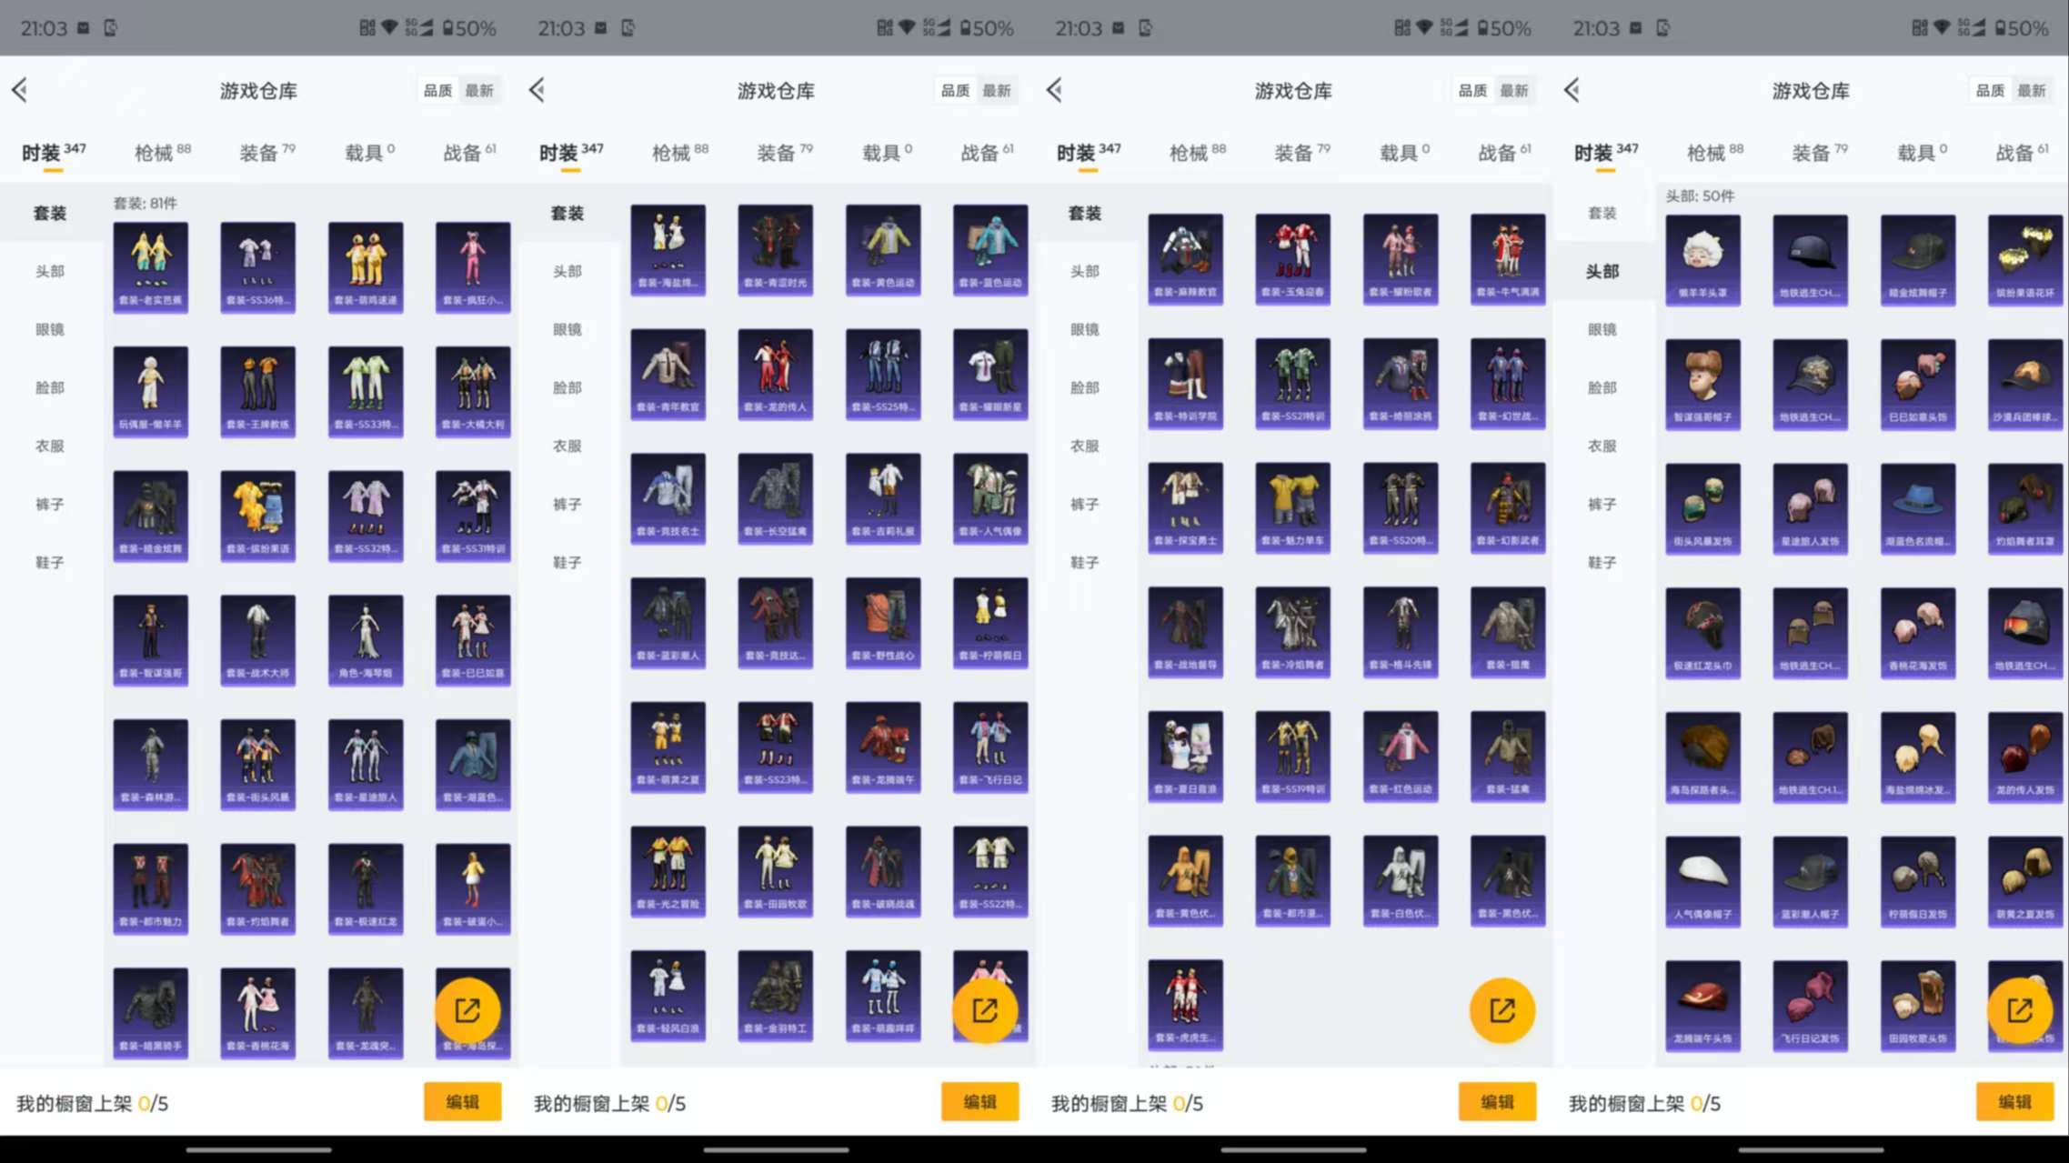Image resolution: width=2069 pixels, height=1163 pixels.
Task: View the 套装-萌鸡速递 outfit
Action: (365, 266)
